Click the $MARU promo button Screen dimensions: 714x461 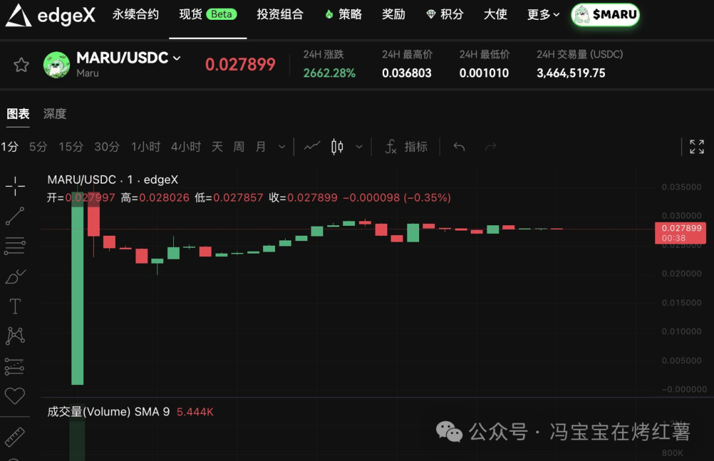coord(605,15)
